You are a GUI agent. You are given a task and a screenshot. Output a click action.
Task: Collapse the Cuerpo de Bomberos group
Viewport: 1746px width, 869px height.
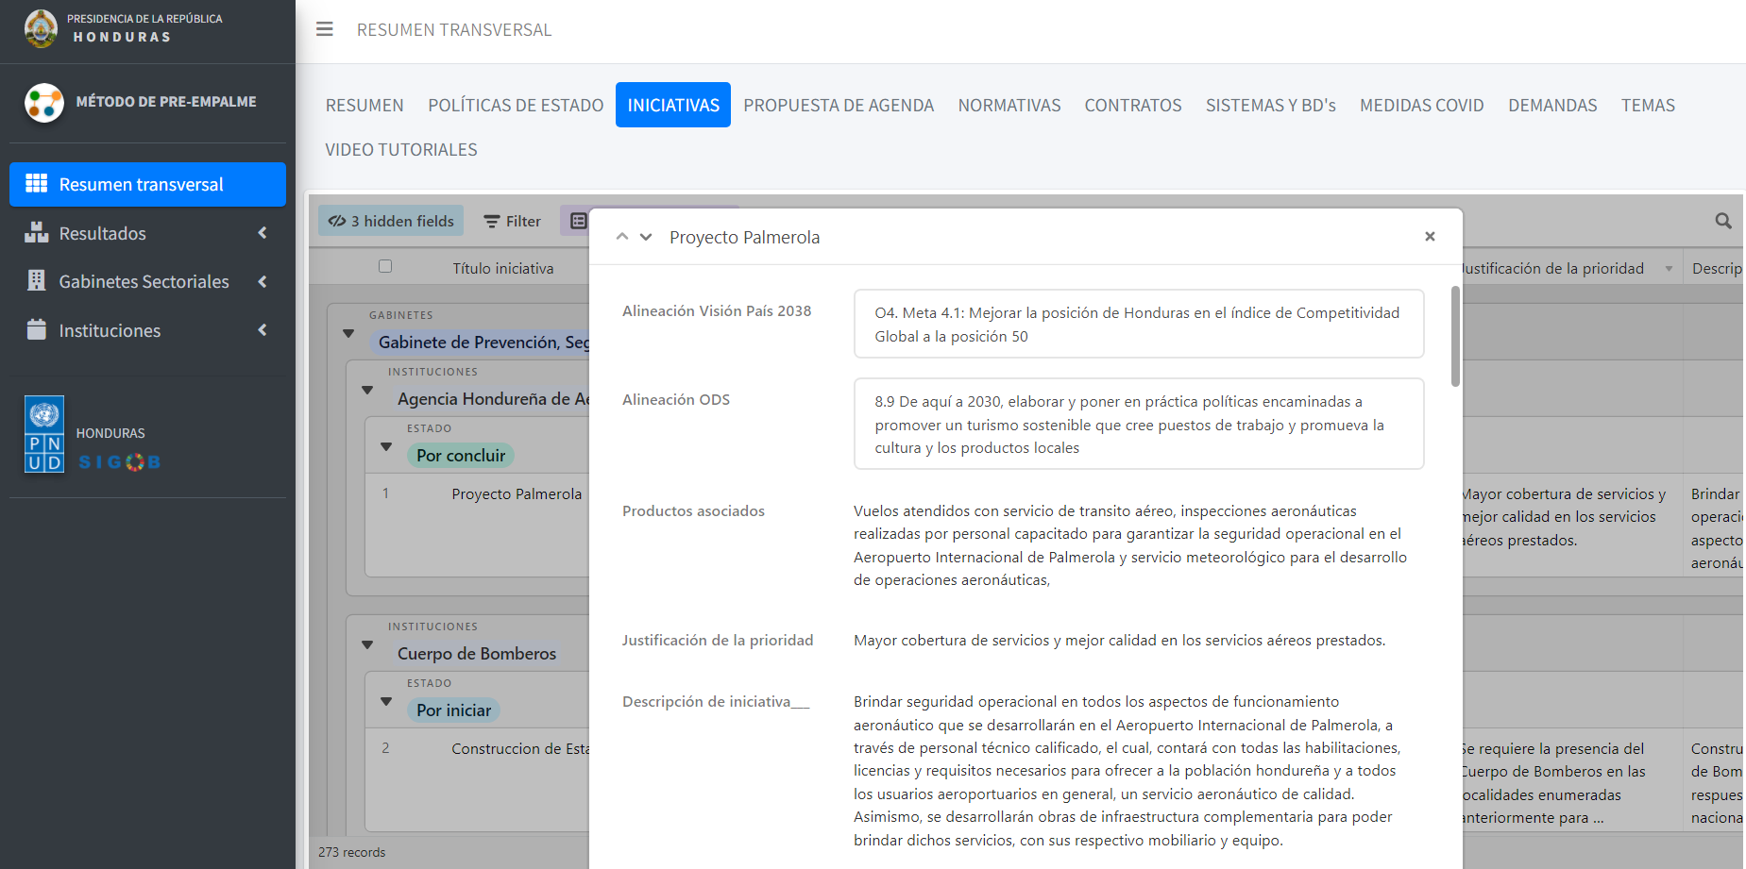(x=367, y=644)
